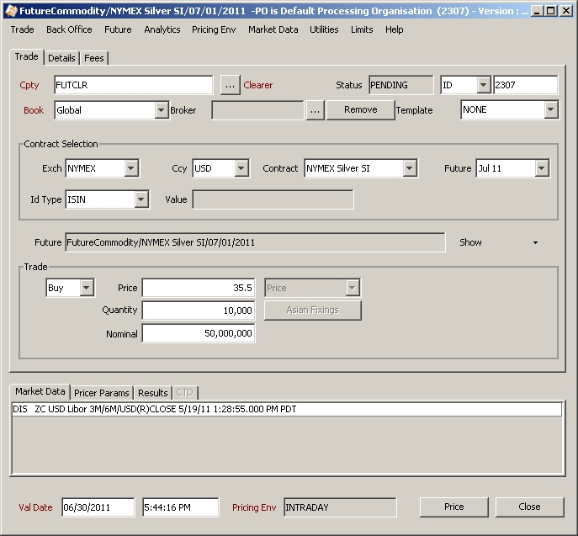Select the lower Market Data tab
The height and width of the screenshot is (536, 578).
pyautogui.click(x=40, y=391)
